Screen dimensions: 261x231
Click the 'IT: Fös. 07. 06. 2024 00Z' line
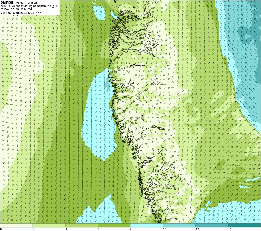[x=16, y=9]
